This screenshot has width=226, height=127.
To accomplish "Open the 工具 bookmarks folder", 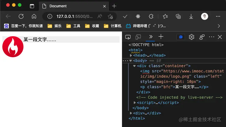I will pyautogui.click(x=73, y=26).
